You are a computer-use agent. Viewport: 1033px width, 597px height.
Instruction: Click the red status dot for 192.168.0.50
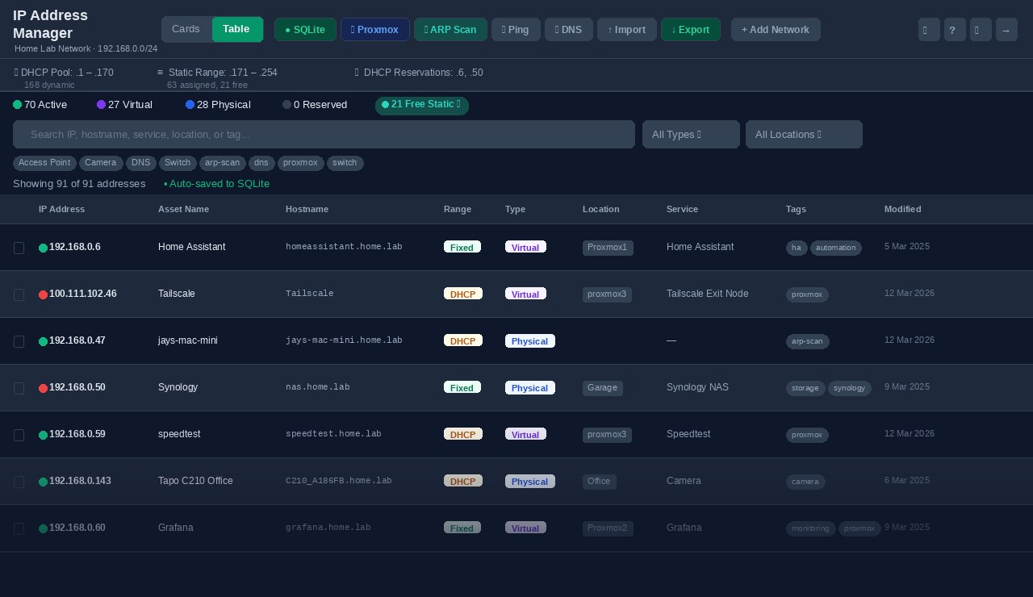(44, 388)
